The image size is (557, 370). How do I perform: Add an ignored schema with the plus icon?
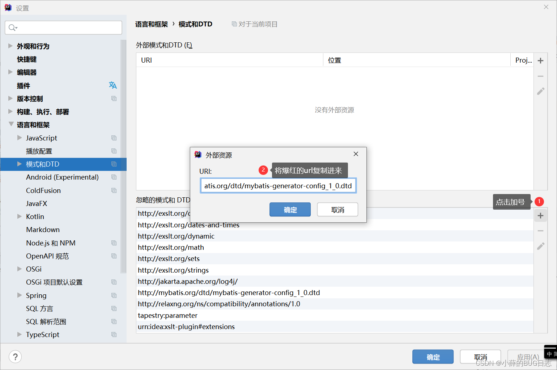click(x=540, y=216)
